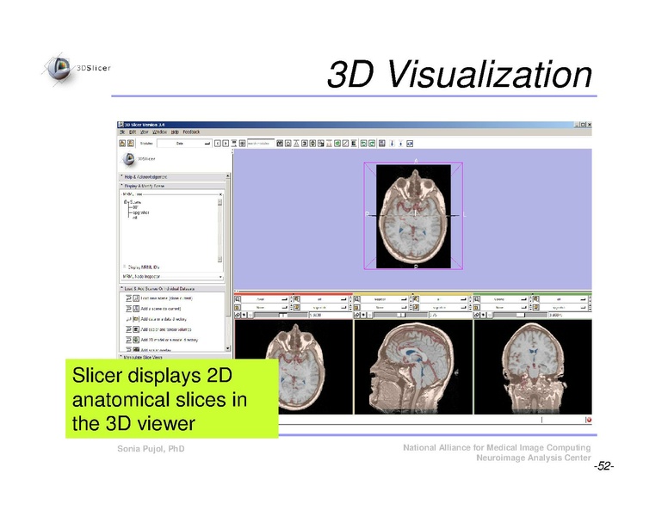The image size is (668, 516).
Task: Click the search modules input field
Action: click(x=261, y=144)
